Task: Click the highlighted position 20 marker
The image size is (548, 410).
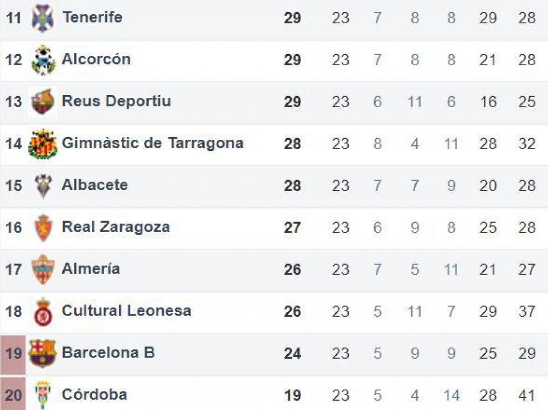Action: (x=13, y=395)
